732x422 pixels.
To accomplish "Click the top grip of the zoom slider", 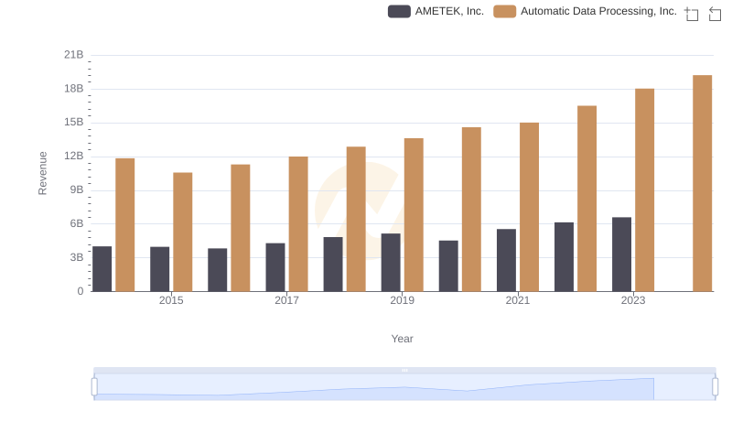I will 404,370.
